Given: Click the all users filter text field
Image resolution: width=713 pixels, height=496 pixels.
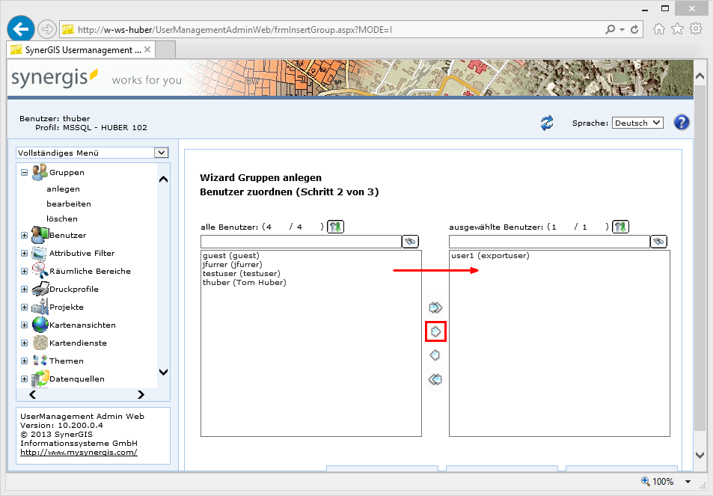Looking at the screenshot, I should coord(301,242).
